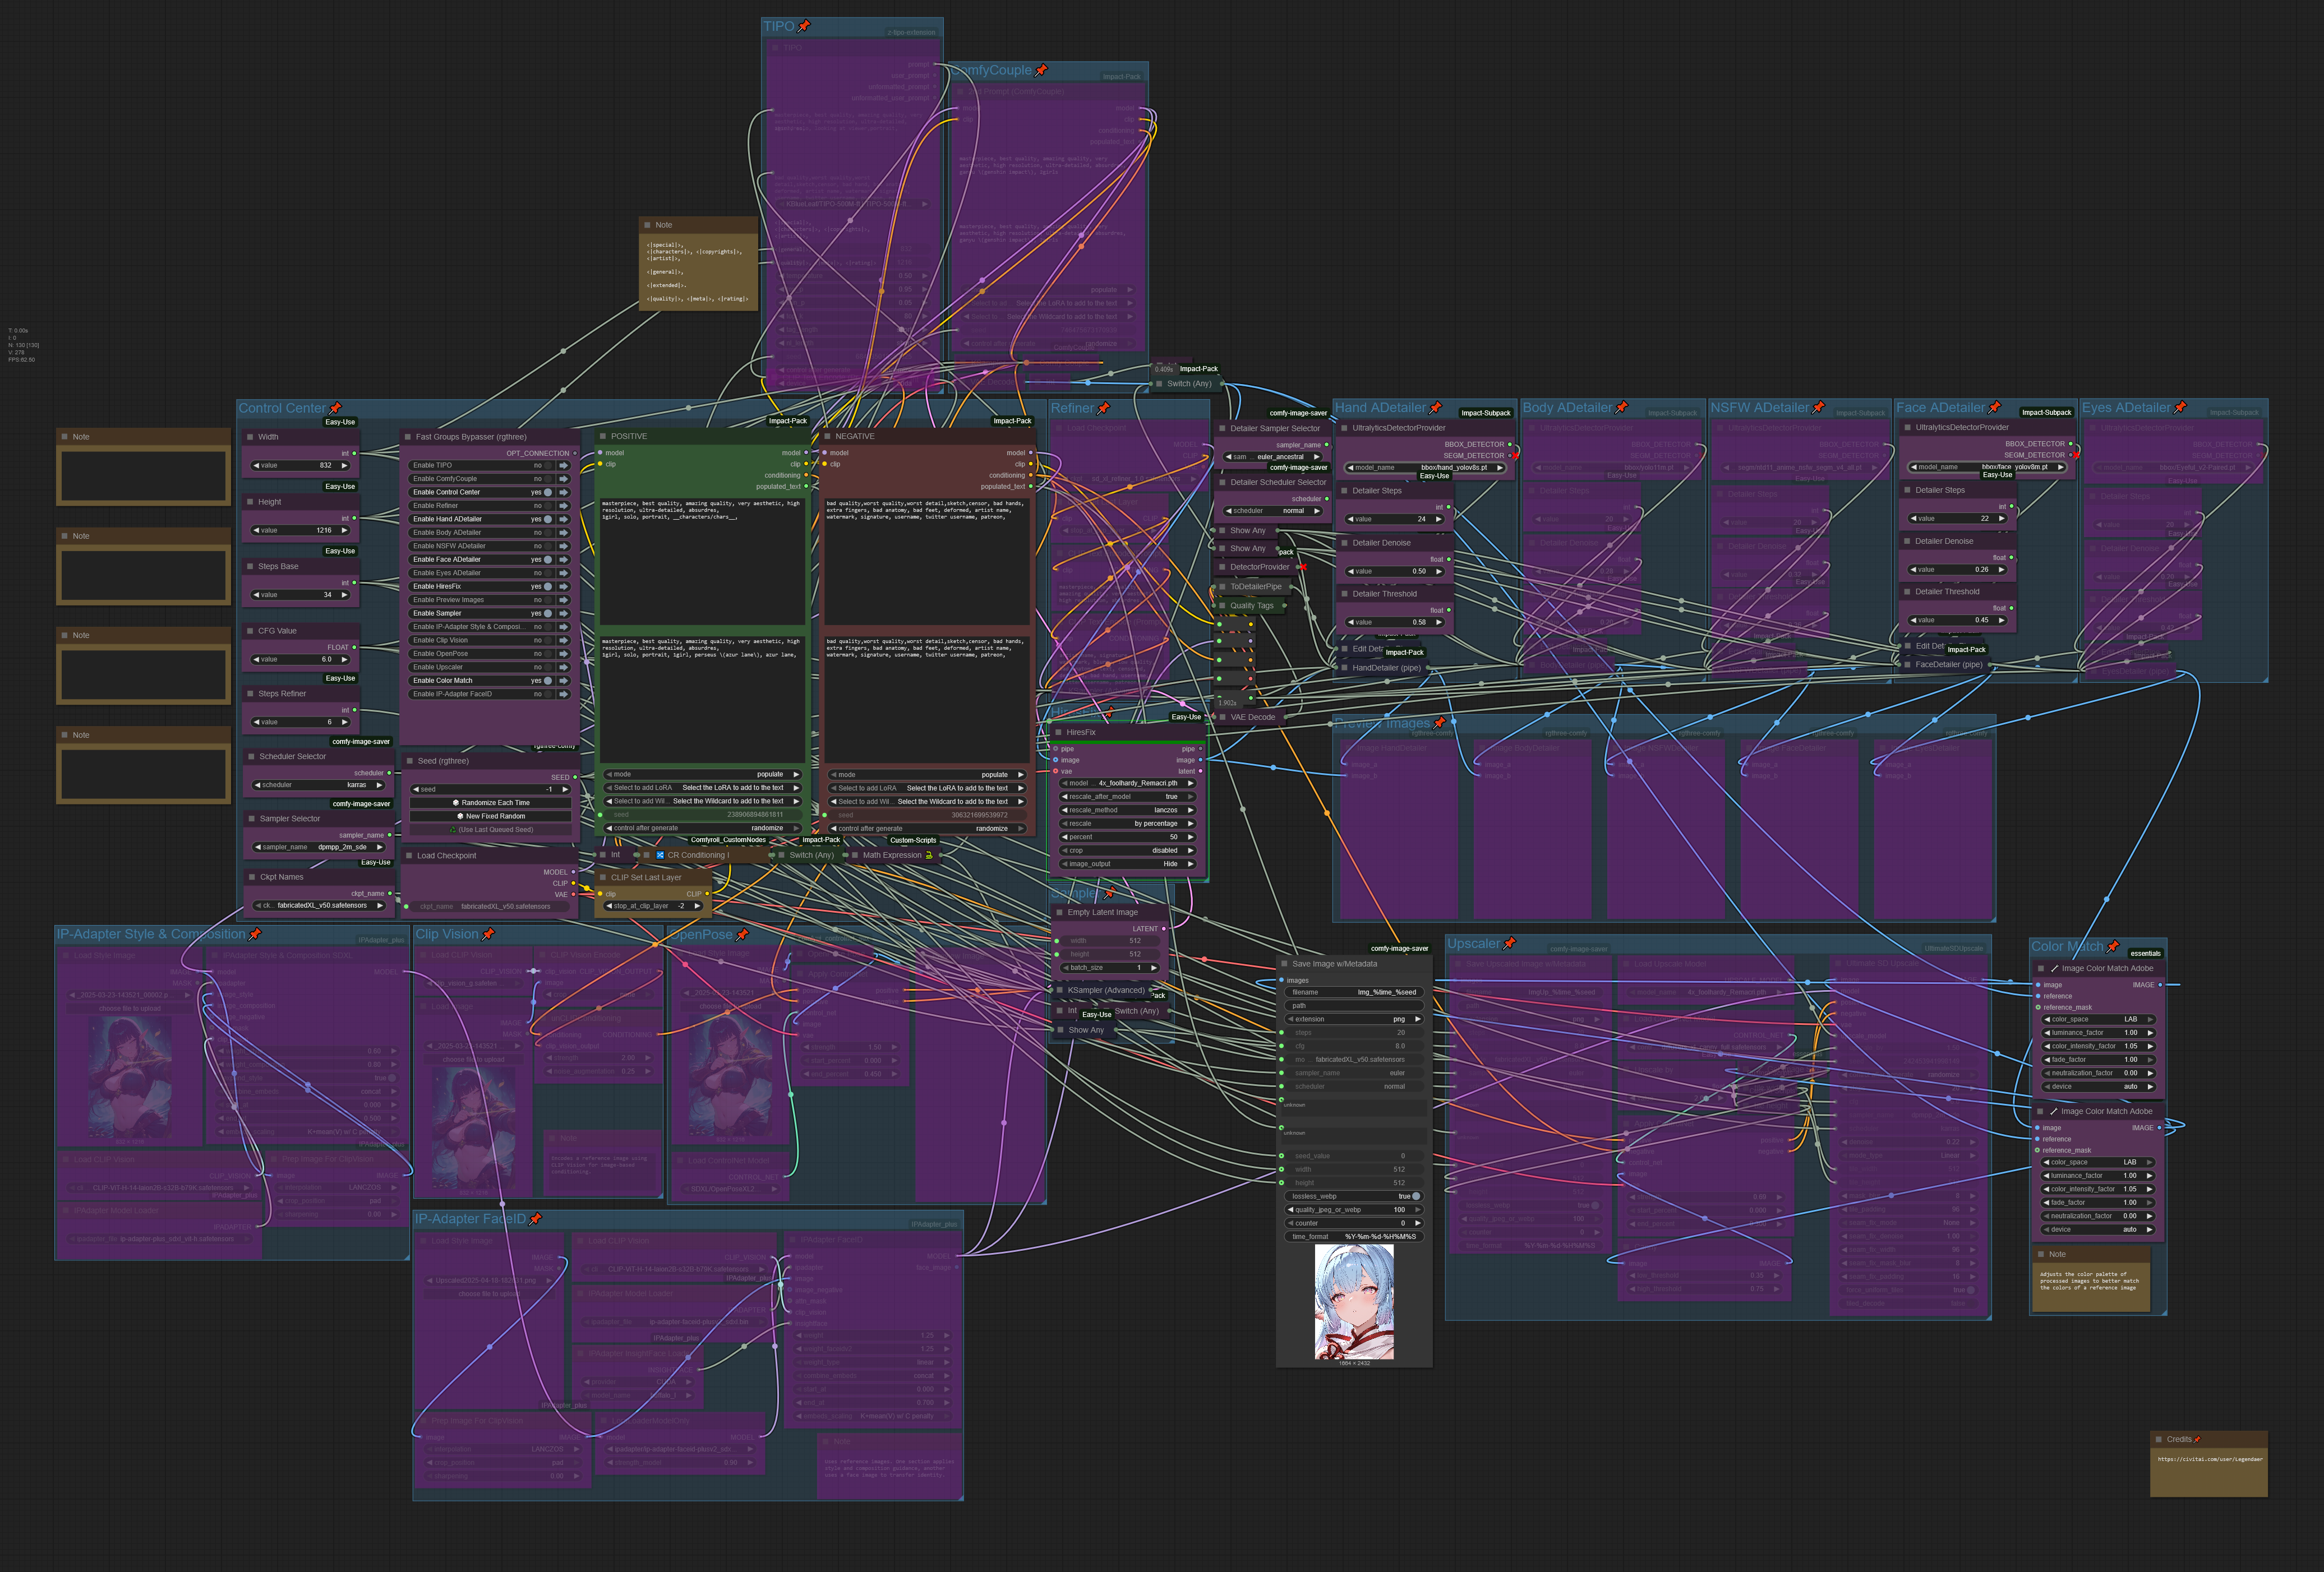Click collapse dot on Seed (rgthree) node

click(409, 761)
